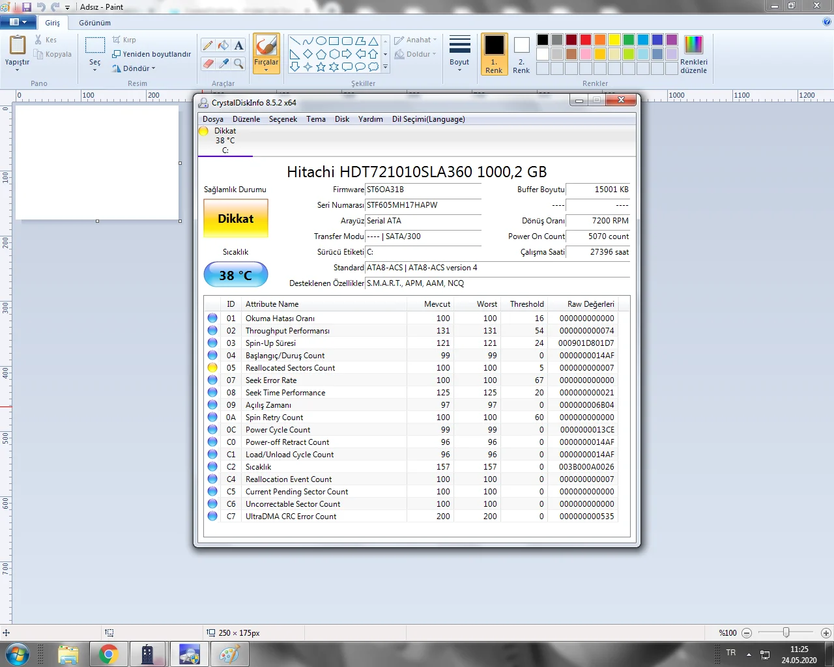
Task: Select the Magnifier tool
Action: point(238,63)
